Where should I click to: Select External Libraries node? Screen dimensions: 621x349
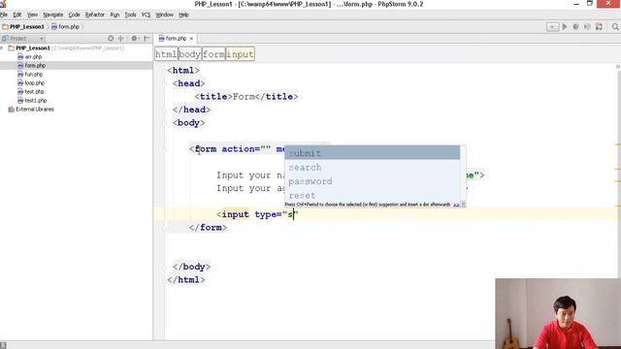tap(31, 110)
